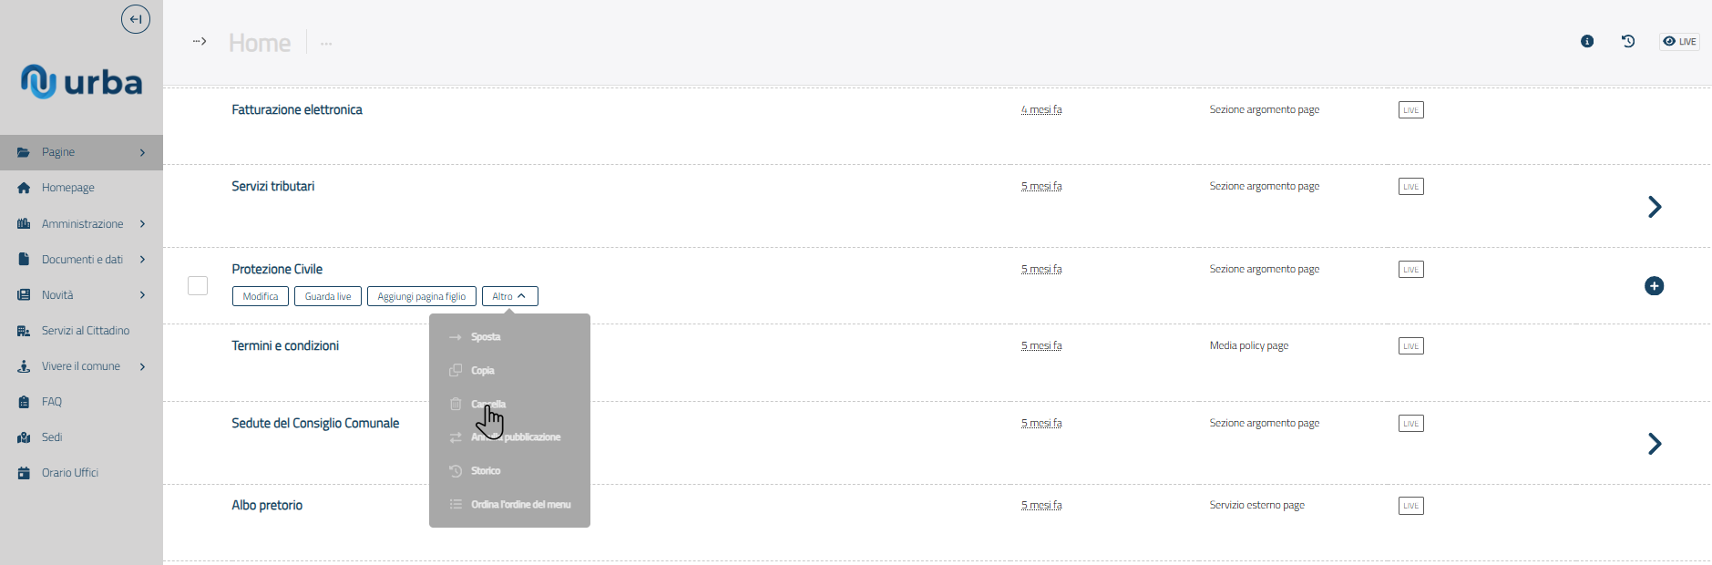Click the Modifica button

[x=261, y=296]
